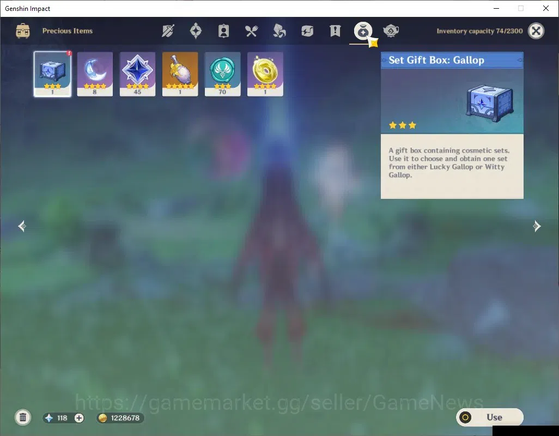Click the trash can delete icon
Screen dimensions: 559x436
click(x=23, y=417)
